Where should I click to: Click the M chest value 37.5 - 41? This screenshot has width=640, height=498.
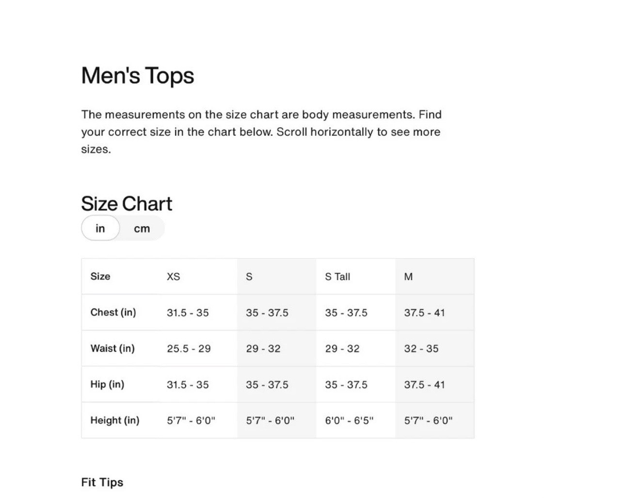coord(424,313)
